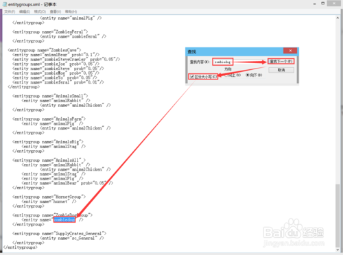Click the ZombiesFeral entitygroup line
This screenshot has width=343, height=255.
tap(50, 32)
